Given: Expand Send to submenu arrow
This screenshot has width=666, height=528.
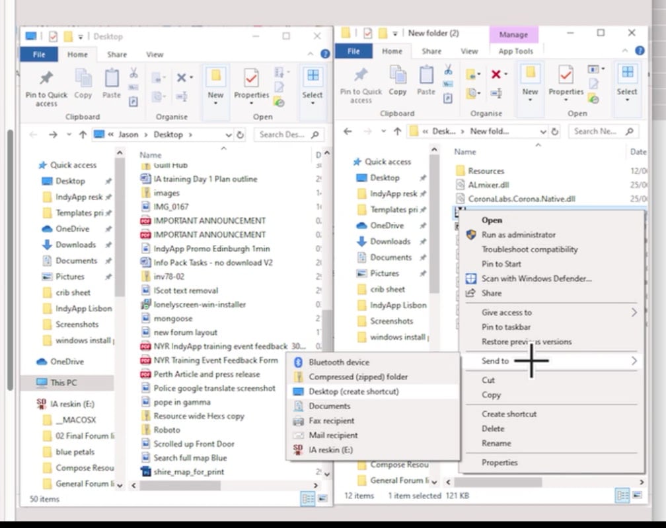Looking at the screenshot, I should (634, 361).
